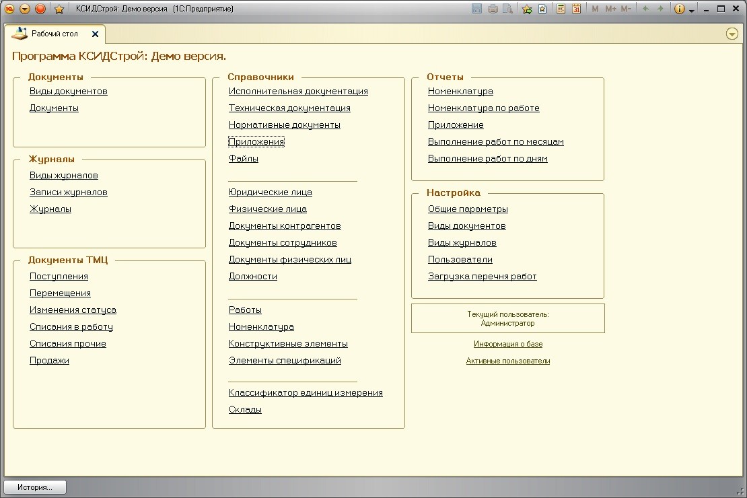Open the Calendar icon
747x498 pixels.
pyautogui.click(x=577, y=9)
